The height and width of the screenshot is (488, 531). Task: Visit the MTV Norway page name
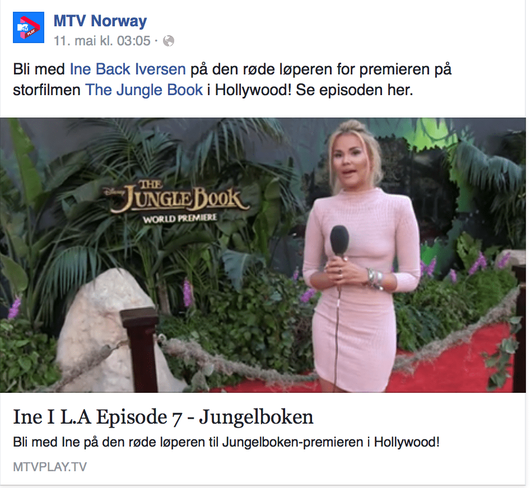tap(100, 21)
